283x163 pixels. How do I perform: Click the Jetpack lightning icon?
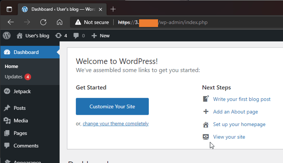pyautogui.click(x=7, y=91)
